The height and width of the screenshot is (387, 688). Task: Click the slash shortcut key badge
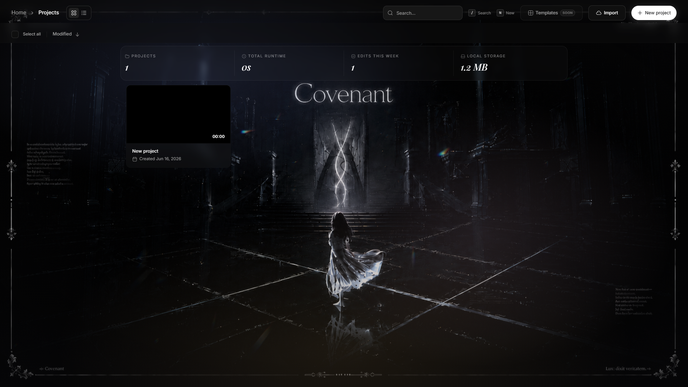[472, 13]
